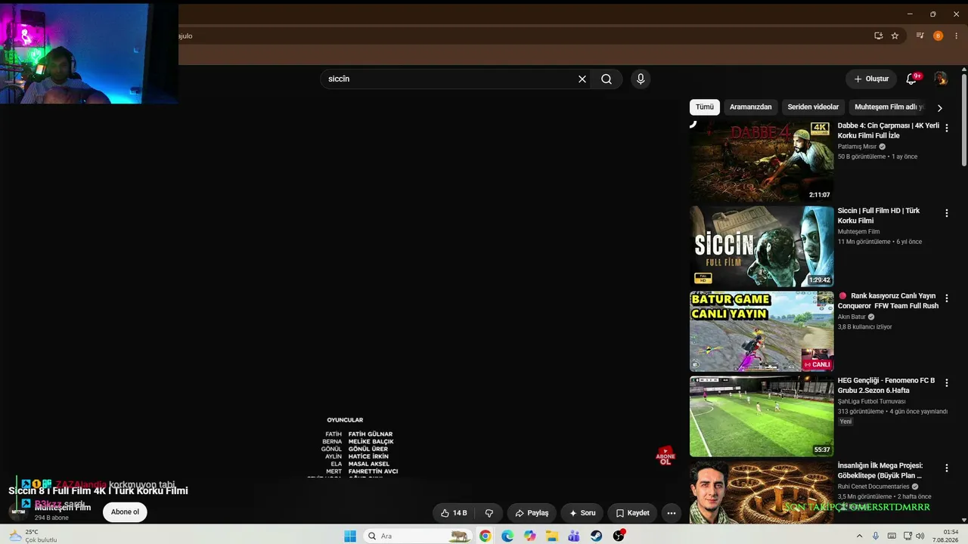The image size is (968, 544).
Task: Subscribe with the Abone ol button
Action: (x=125, y=512)
